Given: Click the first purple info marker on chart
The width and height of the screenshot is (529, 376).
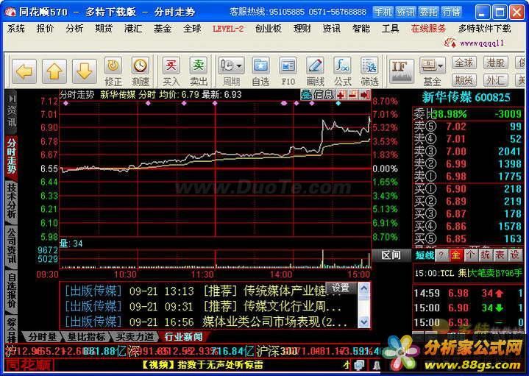Looking at the screenshot, I should (x=65, y=103).
